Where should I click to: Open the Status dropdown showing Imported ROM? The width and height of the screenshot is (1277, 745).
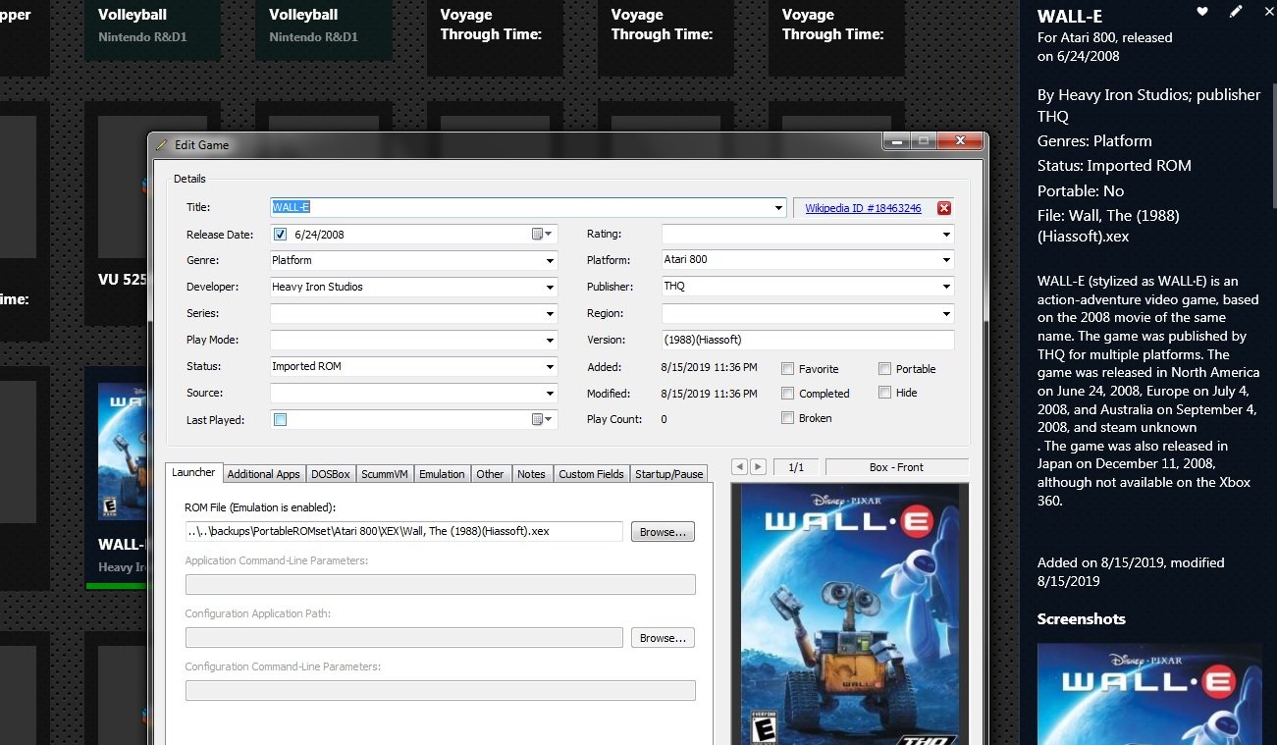coord(551,367)
